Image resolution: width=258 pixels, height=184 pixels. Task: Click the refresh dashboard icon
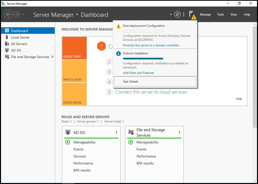point(177,15)
